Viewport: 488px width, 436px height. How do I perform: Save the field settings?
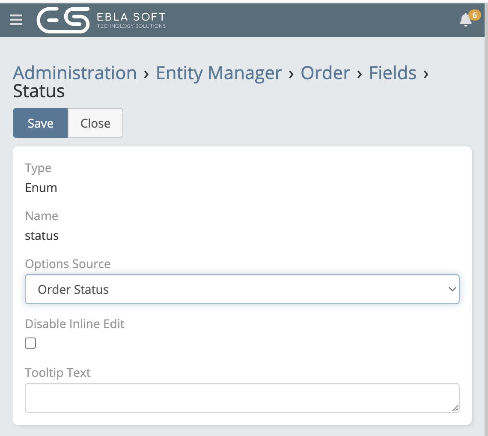[x=40, y=123]
